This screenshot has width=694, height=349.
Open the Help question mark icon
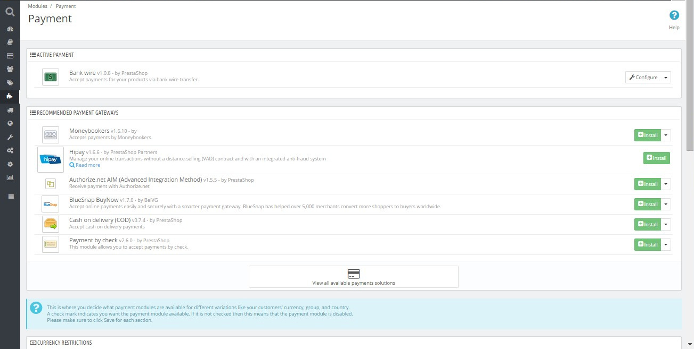click(x=674, y=15)
